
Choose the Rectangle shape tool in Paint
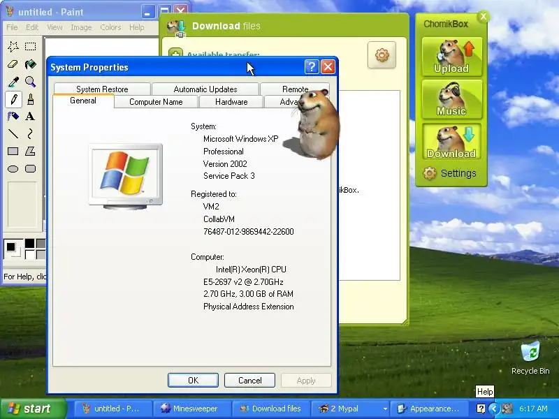[13, 152]
